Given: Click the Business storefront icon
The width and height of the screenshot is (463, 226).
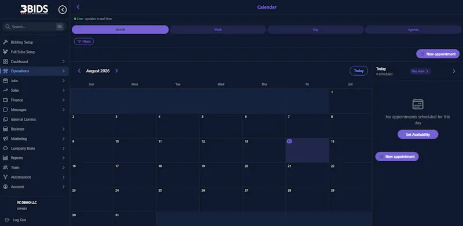Looking at the screenshot, I should coord(5,129).
